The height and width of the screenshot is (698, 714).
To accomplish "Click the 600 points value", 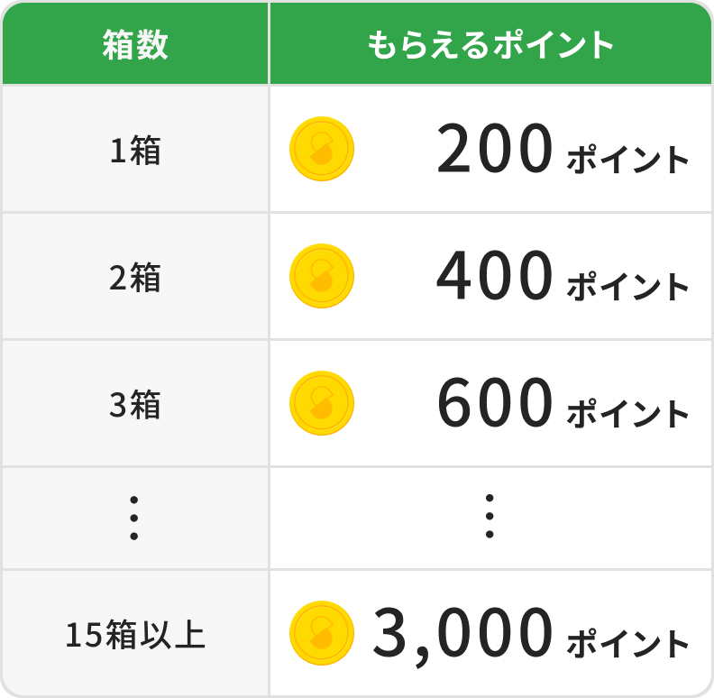I will (495, 403).
